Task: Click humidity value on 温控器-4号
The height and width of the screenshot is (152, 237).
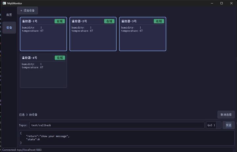Action: pos(41,64)
